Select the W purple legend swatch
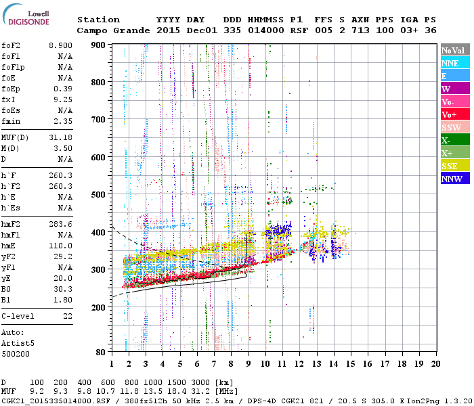 (455, 88)
